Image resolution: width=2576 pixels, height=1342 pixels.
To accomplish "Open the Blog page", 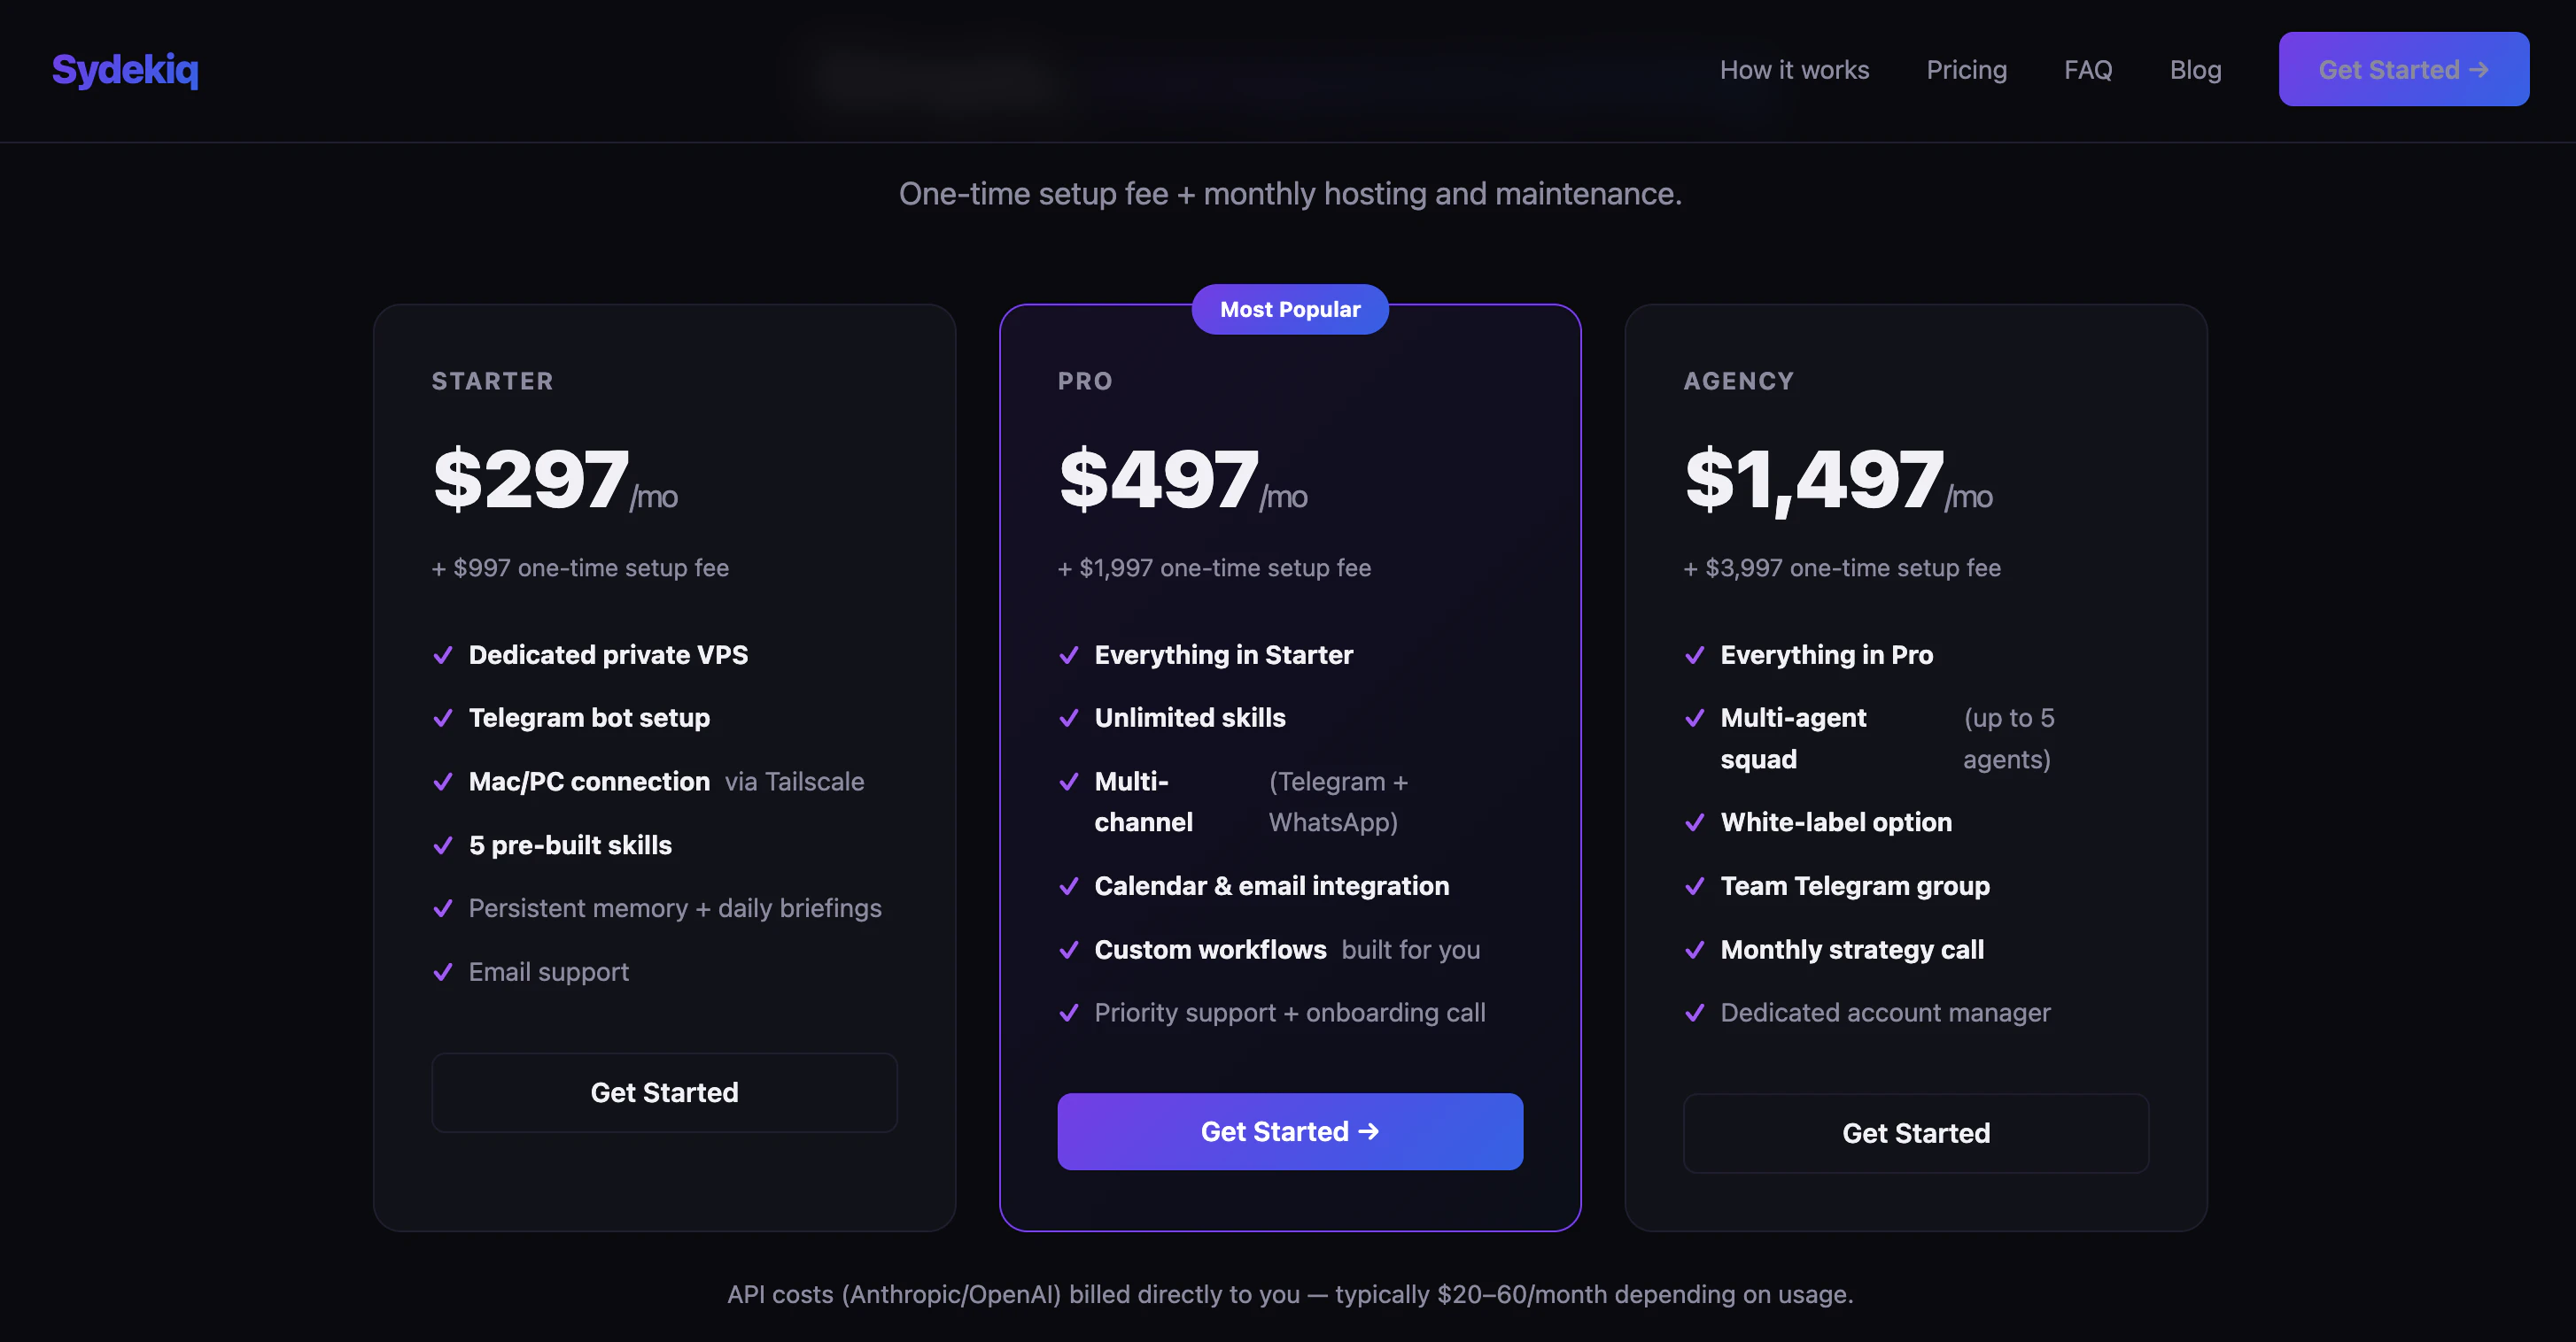I will tap(2196, 69).
